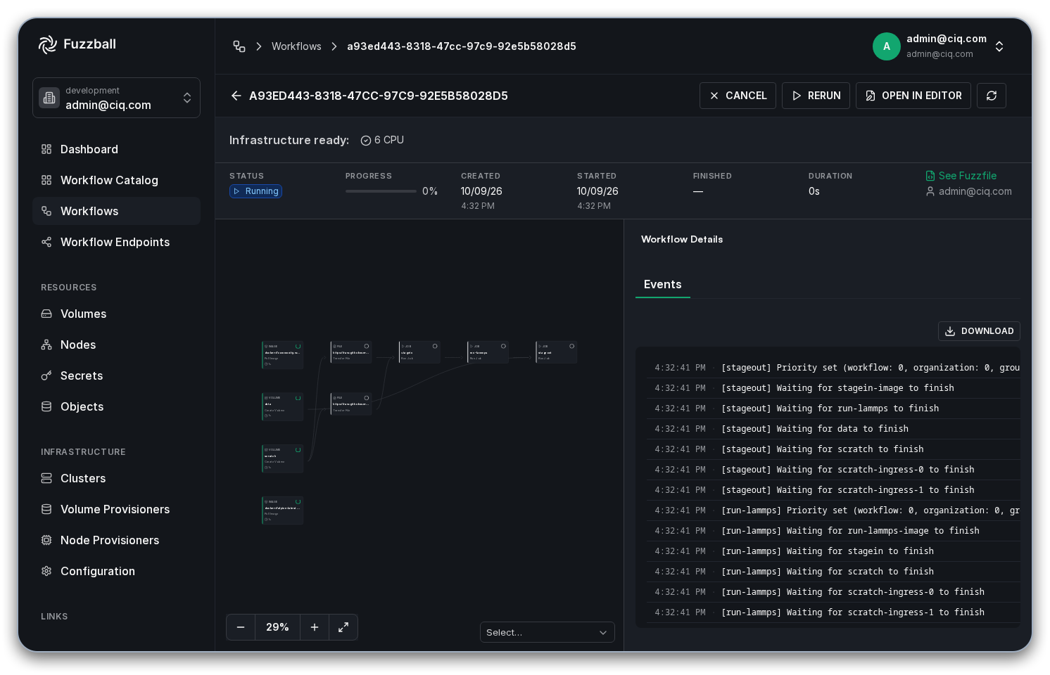
Task: Click the Workflows breadcrumb link
Action: click(296, 46)
